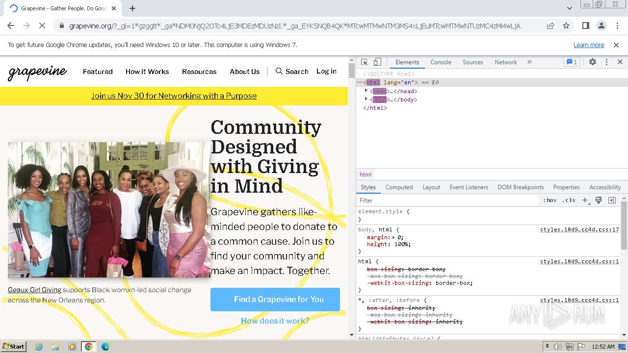This screenshot has height=353, width=628.
Task: Open the DevTools customize menu (three dots)
Action: coord(606,62)
